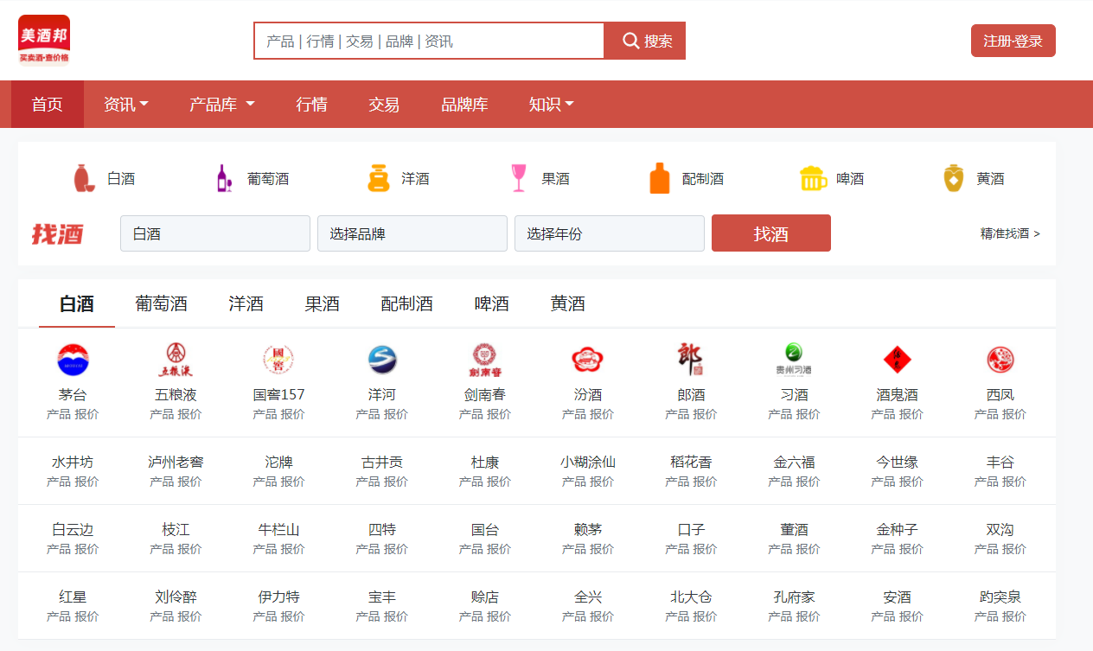Image resolution: width=1093 pixels, height=651 pixels.
Task: Open the 金六福 brand link
Action: (x=794, y=463)
